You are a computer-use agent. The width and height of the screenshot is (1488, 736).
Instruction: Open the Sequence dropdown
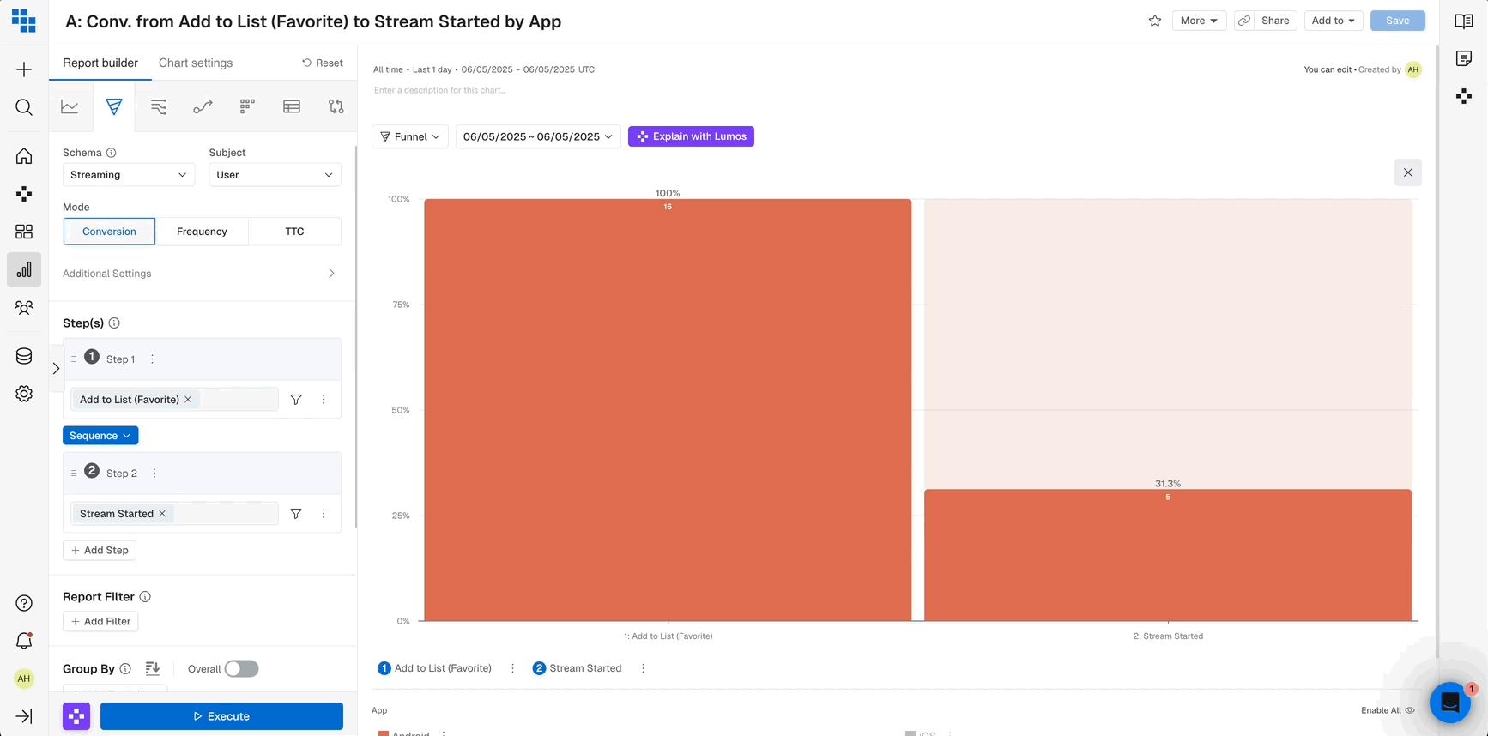click(100, 436)
